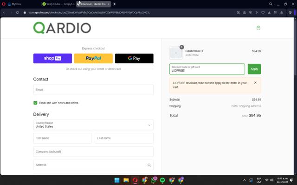
Task: Go to the Qardio logo homepage link
Action: coord(62,28)
